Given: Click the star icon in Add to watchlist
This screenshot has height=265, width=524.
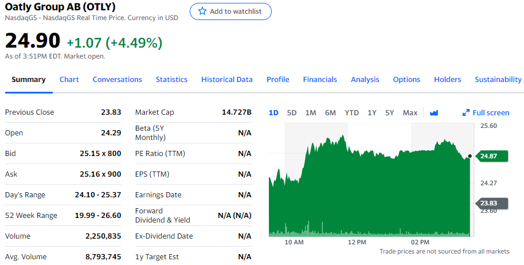Looking at the screenshot, I should [202, 11].
